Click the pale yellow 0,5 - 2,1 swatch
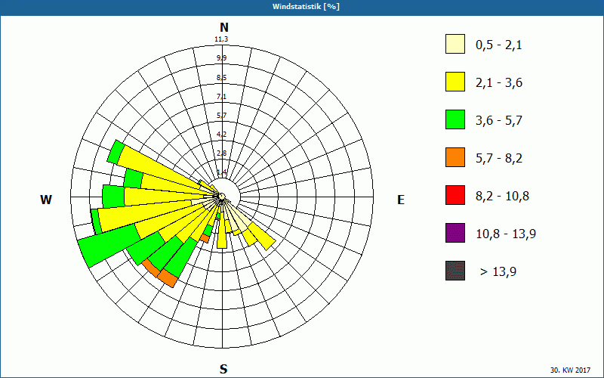This screenshot has height=378, width=604. click(x=455, y=44)
